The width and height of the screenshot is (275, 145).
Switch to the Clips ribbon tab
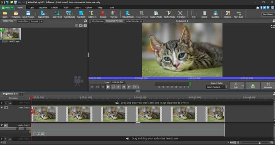(31, 7)
